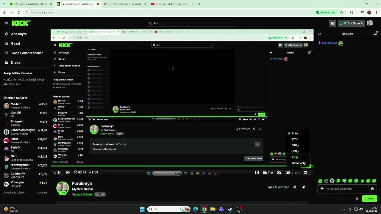
Task: Click Farukreyn username in chat
Action: pos(329,43)
